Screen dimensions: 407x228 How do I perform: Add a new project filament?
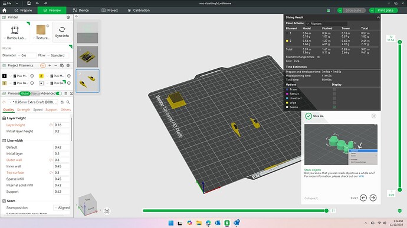coord(50,65)
